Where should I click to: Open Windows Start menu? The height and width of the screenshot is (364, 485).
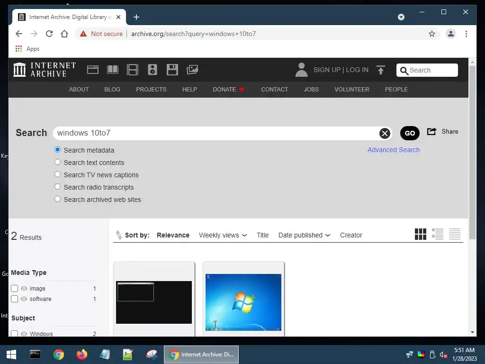tap(11, 355)
